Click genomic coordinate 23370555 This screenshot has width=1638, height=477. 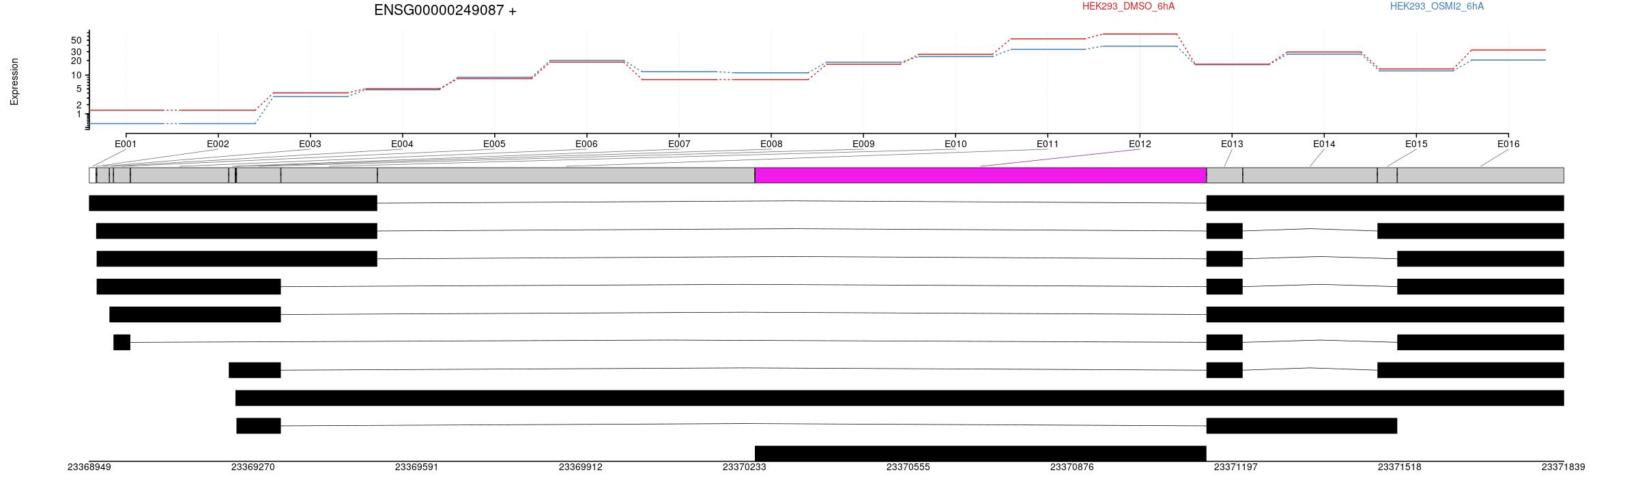(x=908, y=467)
